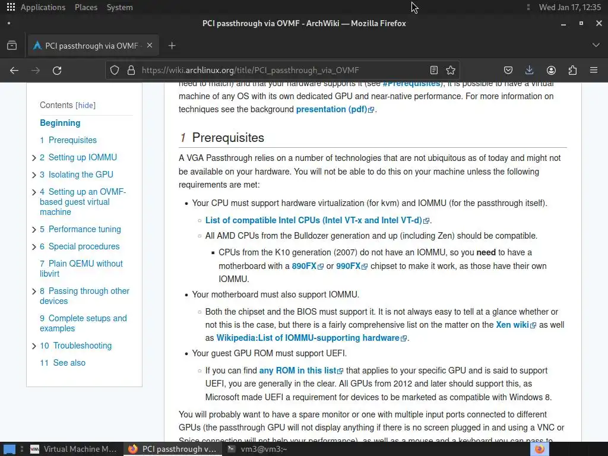Go to Setting up IOMMU contents link
Screen dimensions: 608x456
pyautogui.click(x=78, y=157)
